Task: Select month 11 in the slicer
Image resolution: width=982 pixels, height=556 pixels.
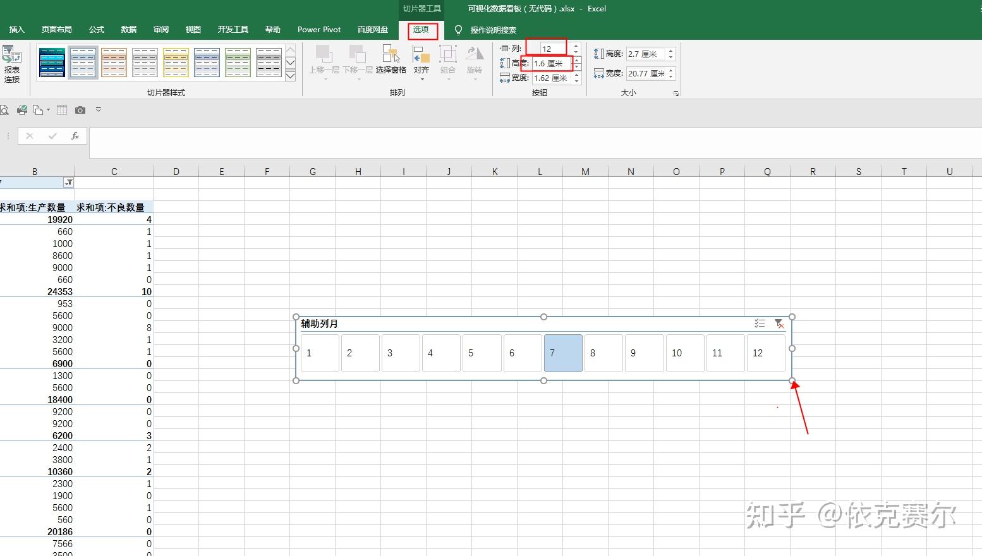Action: coord(725,353)
